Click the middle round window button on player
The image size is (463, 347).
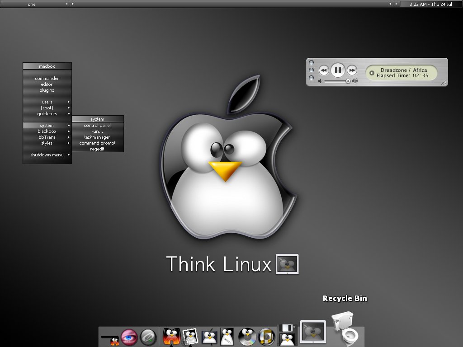coord(311,70)
